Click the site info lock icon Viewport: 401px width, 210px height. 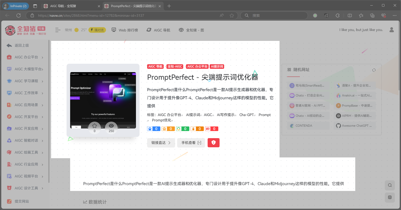(x=32, y=15)
